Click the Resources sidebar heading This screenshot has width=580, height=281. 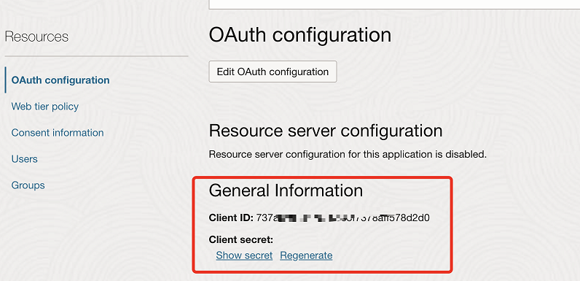pyautogui.click(x=36, y=36)
